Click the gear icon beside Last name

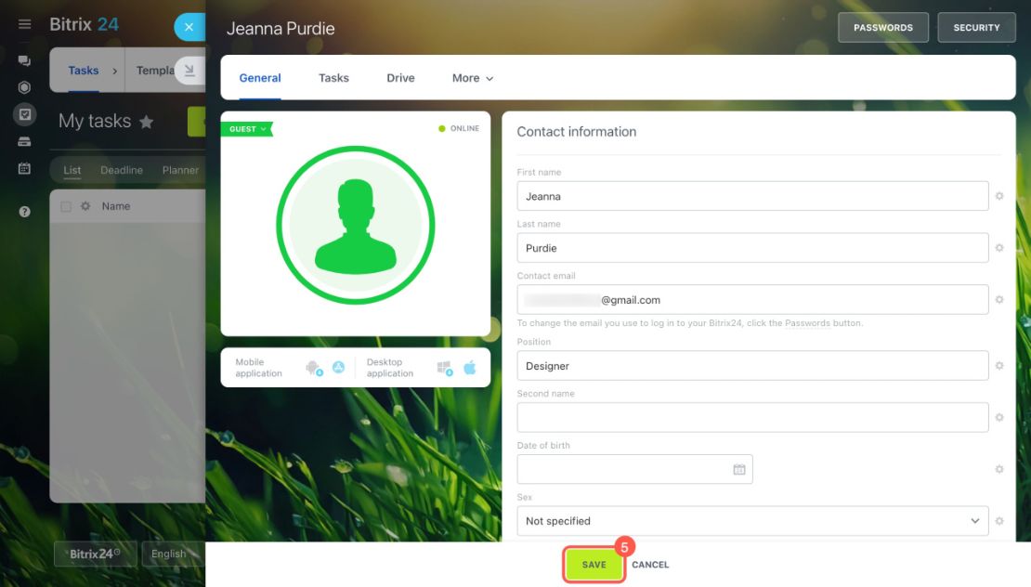click(x=999, y=248)
